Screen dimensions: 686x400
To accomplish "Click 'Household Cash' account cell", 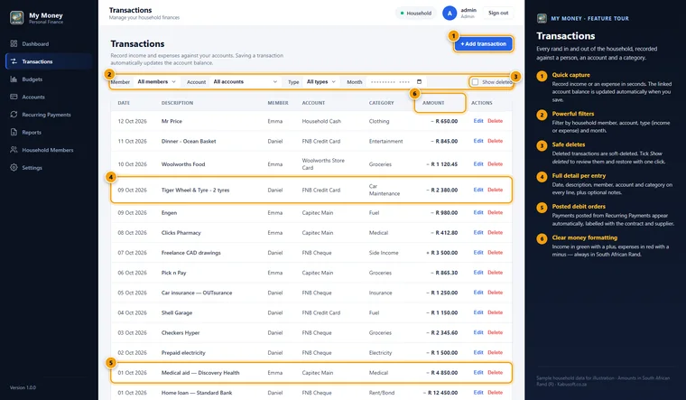I will coord(321,121).
